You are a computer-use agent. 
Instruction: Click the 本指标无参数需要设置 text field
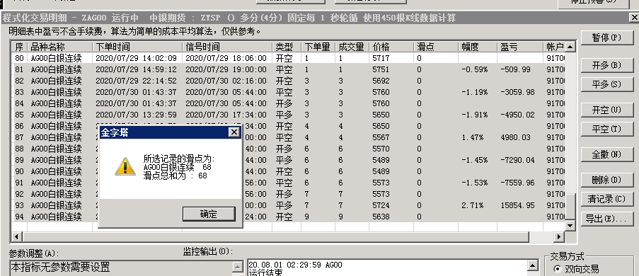[121, 268]
